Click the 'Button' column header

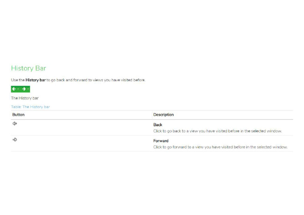pyautogui.click(x=19, y=115)
